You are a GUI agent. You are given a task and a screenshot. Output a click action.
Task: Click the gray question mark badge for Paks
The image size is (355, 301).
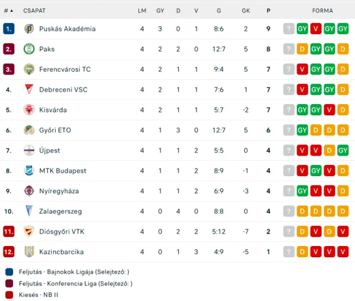[x=289, y=49]
